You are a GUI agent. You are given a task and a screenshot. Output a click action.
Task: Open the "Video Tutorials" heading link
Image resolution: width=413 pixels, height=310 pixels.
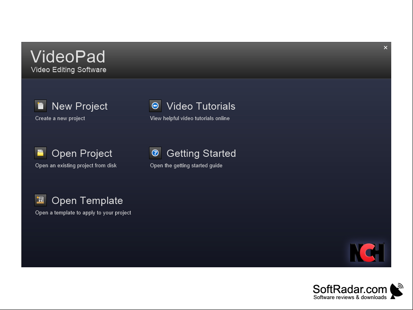coord(201,106)
